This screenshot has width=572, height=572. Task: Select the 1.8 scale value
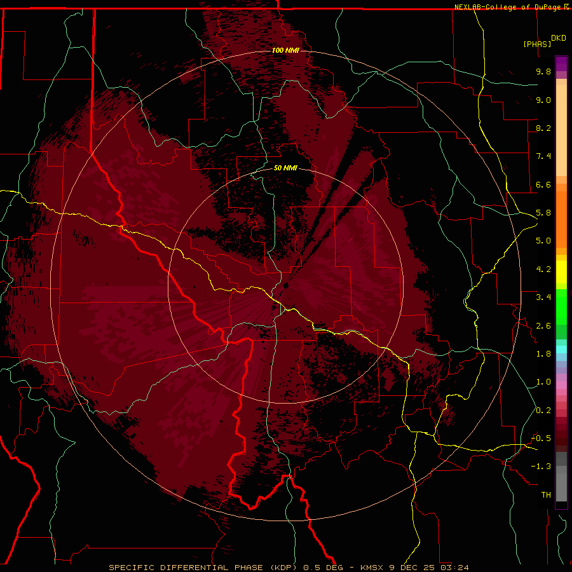point(543,354)
